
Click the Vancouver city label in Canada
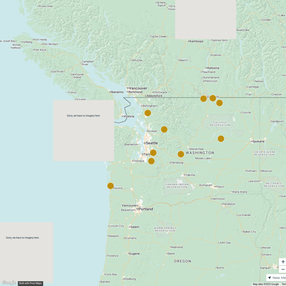point(138,88)
